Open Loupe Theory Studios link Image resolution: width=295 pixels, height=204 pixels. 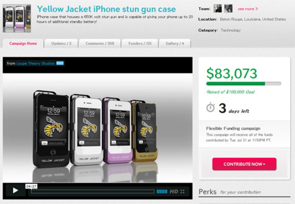pos(35,64)
